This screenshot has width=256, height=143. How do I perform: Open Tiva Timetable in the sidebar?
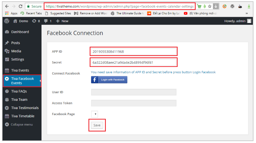pos(22,116)
